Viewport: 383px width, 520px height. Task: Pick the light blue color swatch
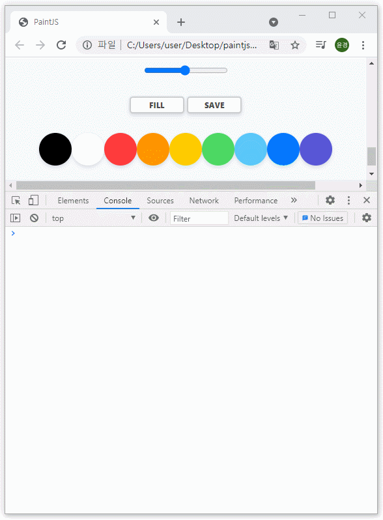click(x=251, y=149)
